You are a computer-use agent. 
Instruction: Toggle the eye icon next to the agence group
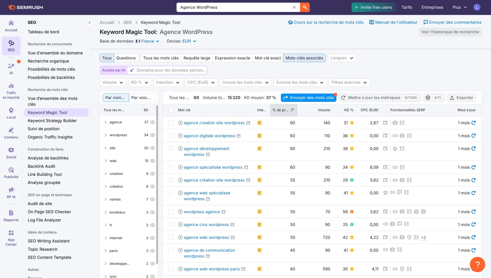[153, 122]
